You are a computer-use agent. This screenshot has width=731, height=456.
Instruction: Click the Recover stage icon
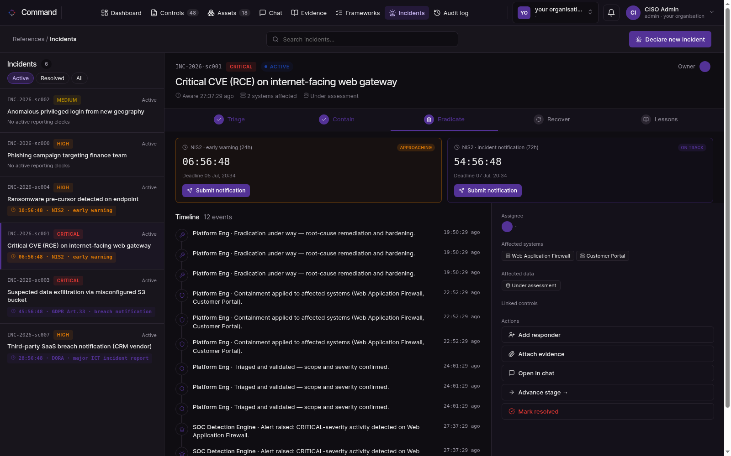tap(539, 119)
